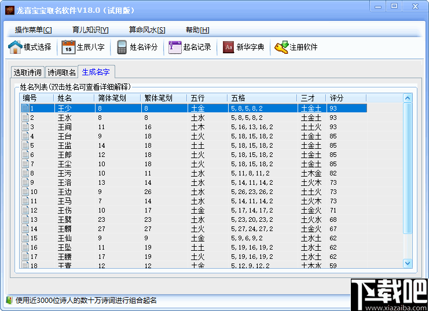
Task: Select name 王少 in row 1
Action: point(65,108)
